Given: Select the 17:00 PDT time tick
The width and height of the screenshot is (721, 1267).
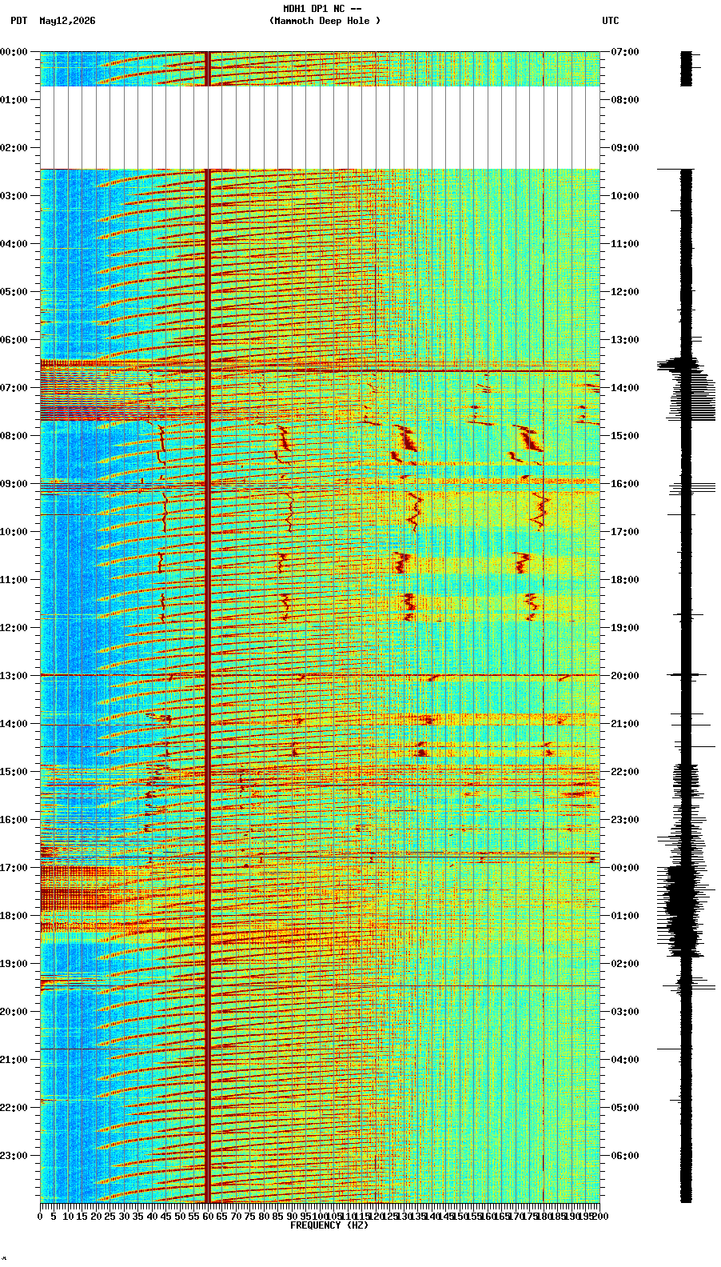Looking at the screenshot, I should [x=14, y=867].
